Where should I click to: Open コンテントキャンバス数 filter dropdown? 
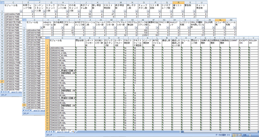click(x=44, y=11)
